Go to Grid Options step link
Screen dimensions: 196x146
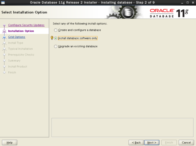coord(17,37)
